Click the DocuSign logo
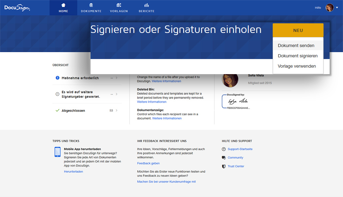343x197 pixels. pyautogui.click(x=17, y=8)
